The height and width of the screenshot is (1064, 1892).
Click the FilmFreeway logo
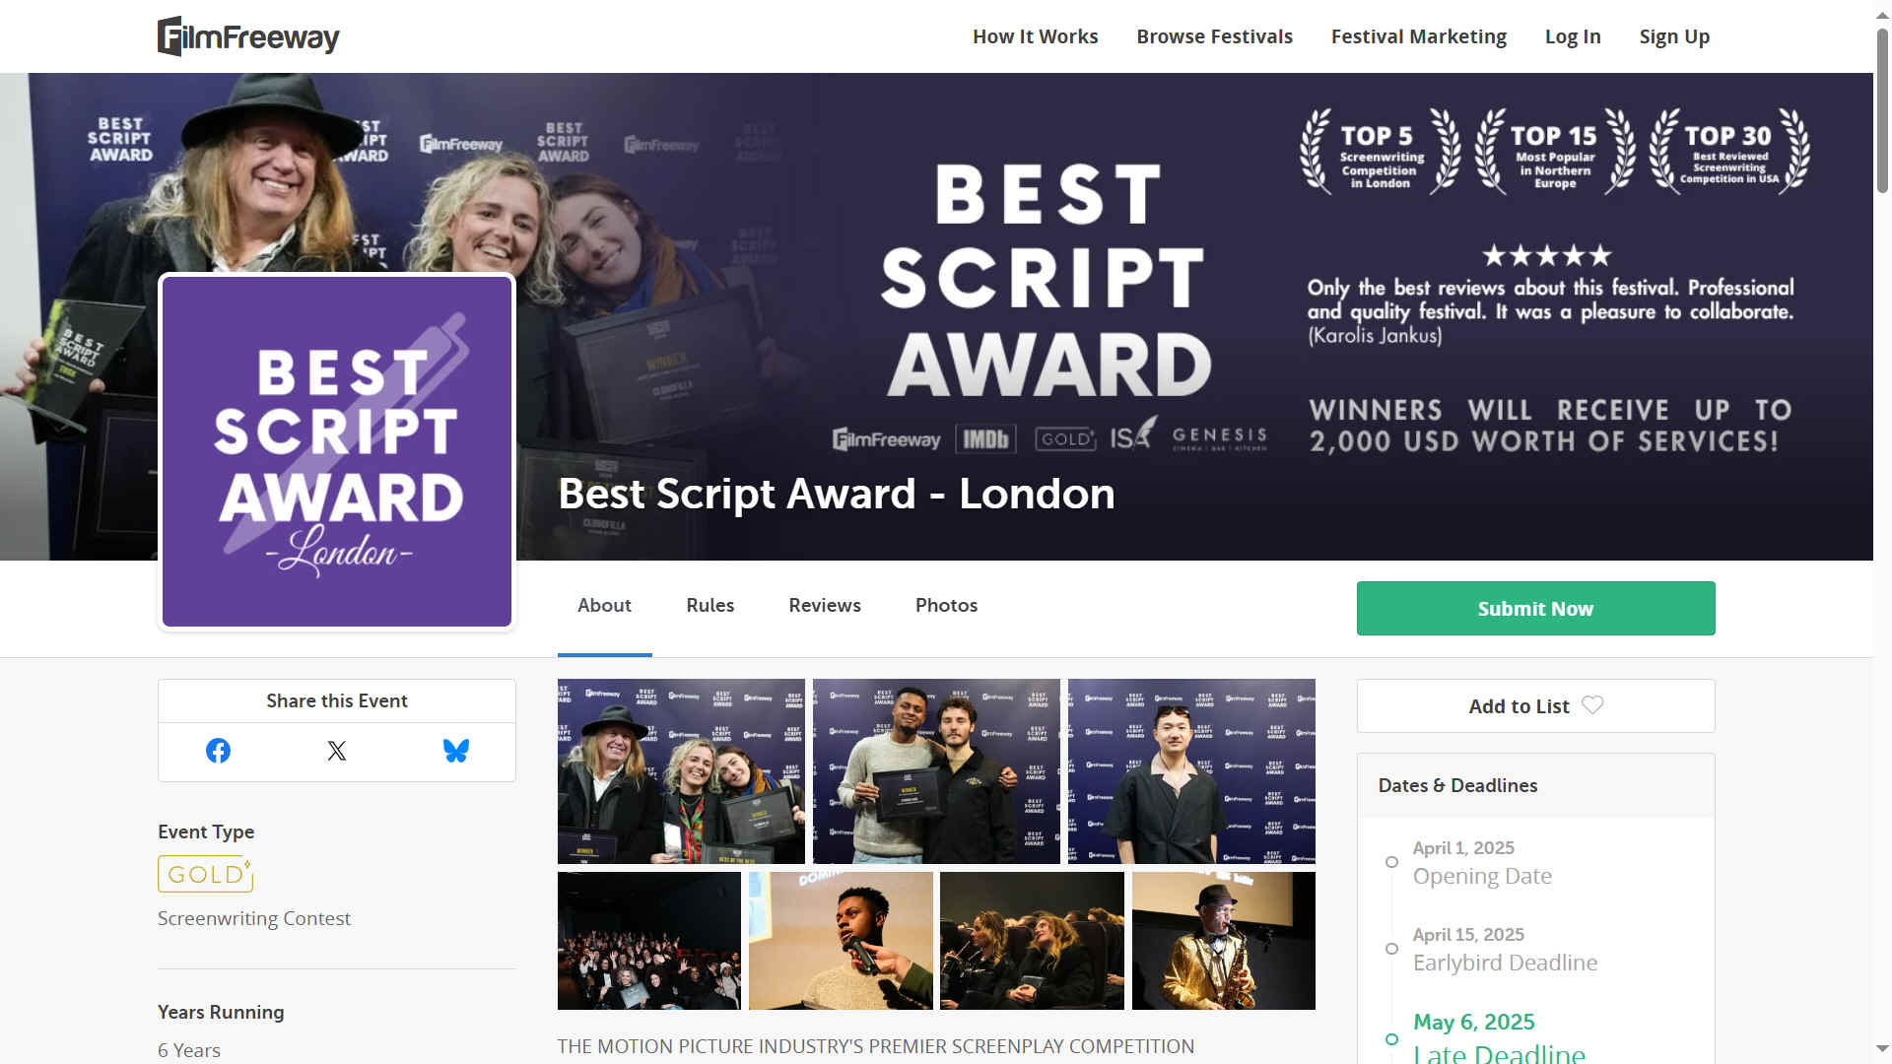[x=248, y=36]
